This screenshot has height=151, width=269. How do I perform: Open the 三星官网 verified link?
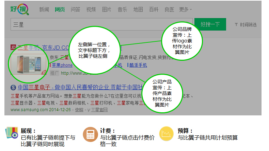coord(99,110)
